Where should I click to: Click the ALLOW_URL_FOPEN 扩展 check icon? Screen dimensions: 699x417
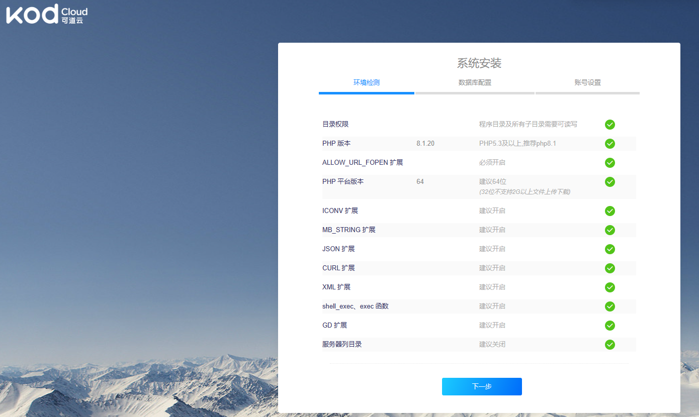click(610, 163)
